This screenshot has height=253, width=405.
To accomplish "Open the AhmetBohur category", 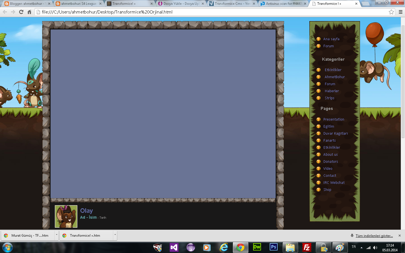I will pyautogui.click(x=335, y=77).
